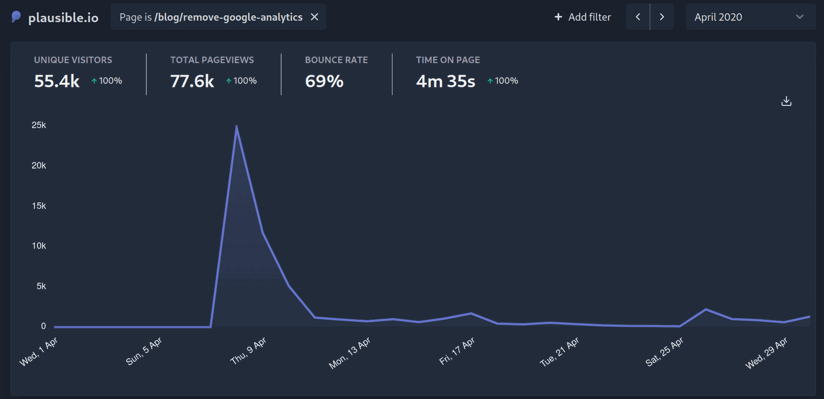Viewport: 824px width, 399px height.
Task: Click the chart peak near 25k
Action: [236, 126]
